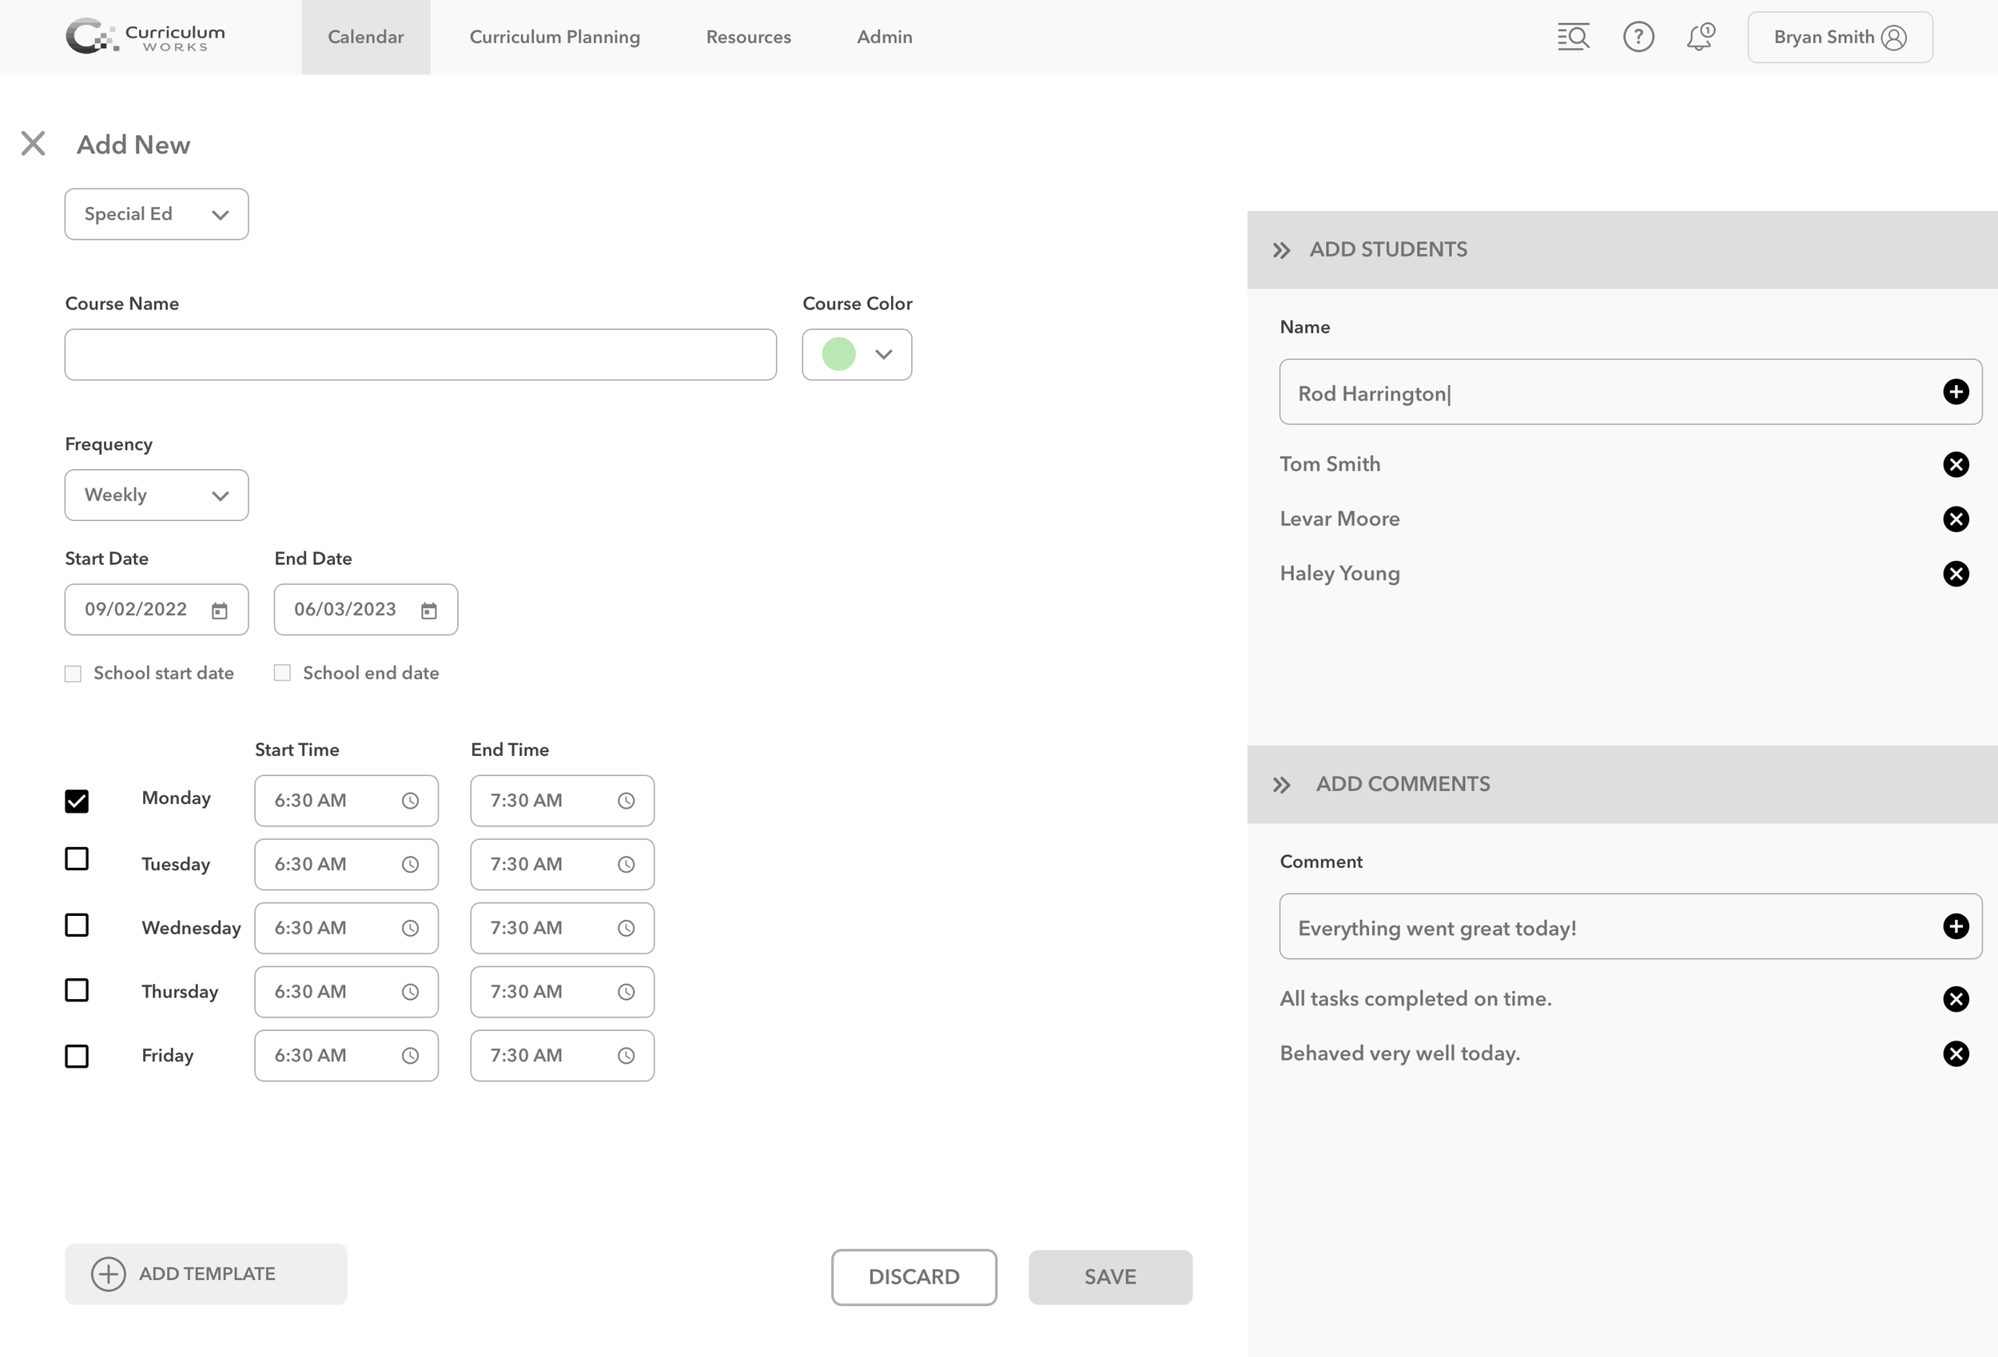Close the Add New form with X

(x=33, y=144)
